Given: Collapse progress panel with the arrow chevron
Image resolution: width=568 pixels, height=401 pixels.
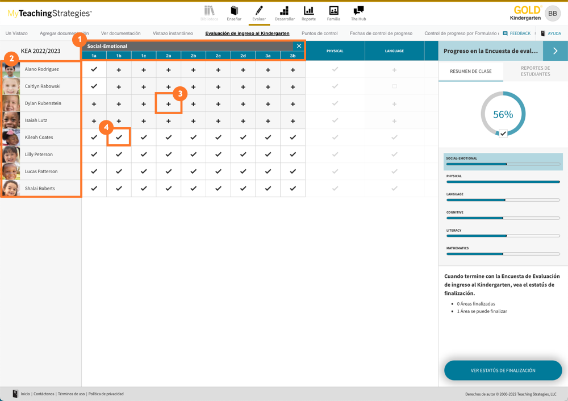Looking at the screenshot, I should 555,51.
